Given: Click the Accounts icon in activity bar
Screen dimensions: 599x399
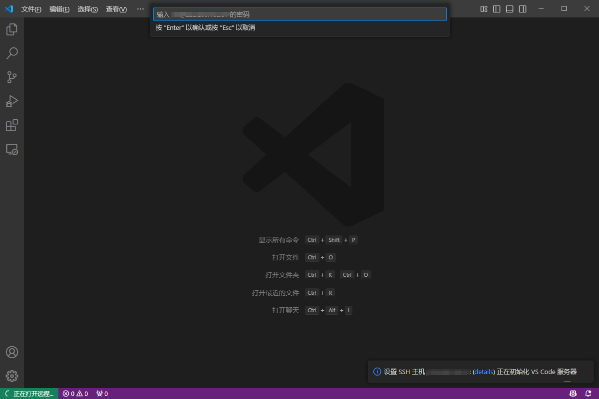Looking at the screenshot, I should 12,352.
